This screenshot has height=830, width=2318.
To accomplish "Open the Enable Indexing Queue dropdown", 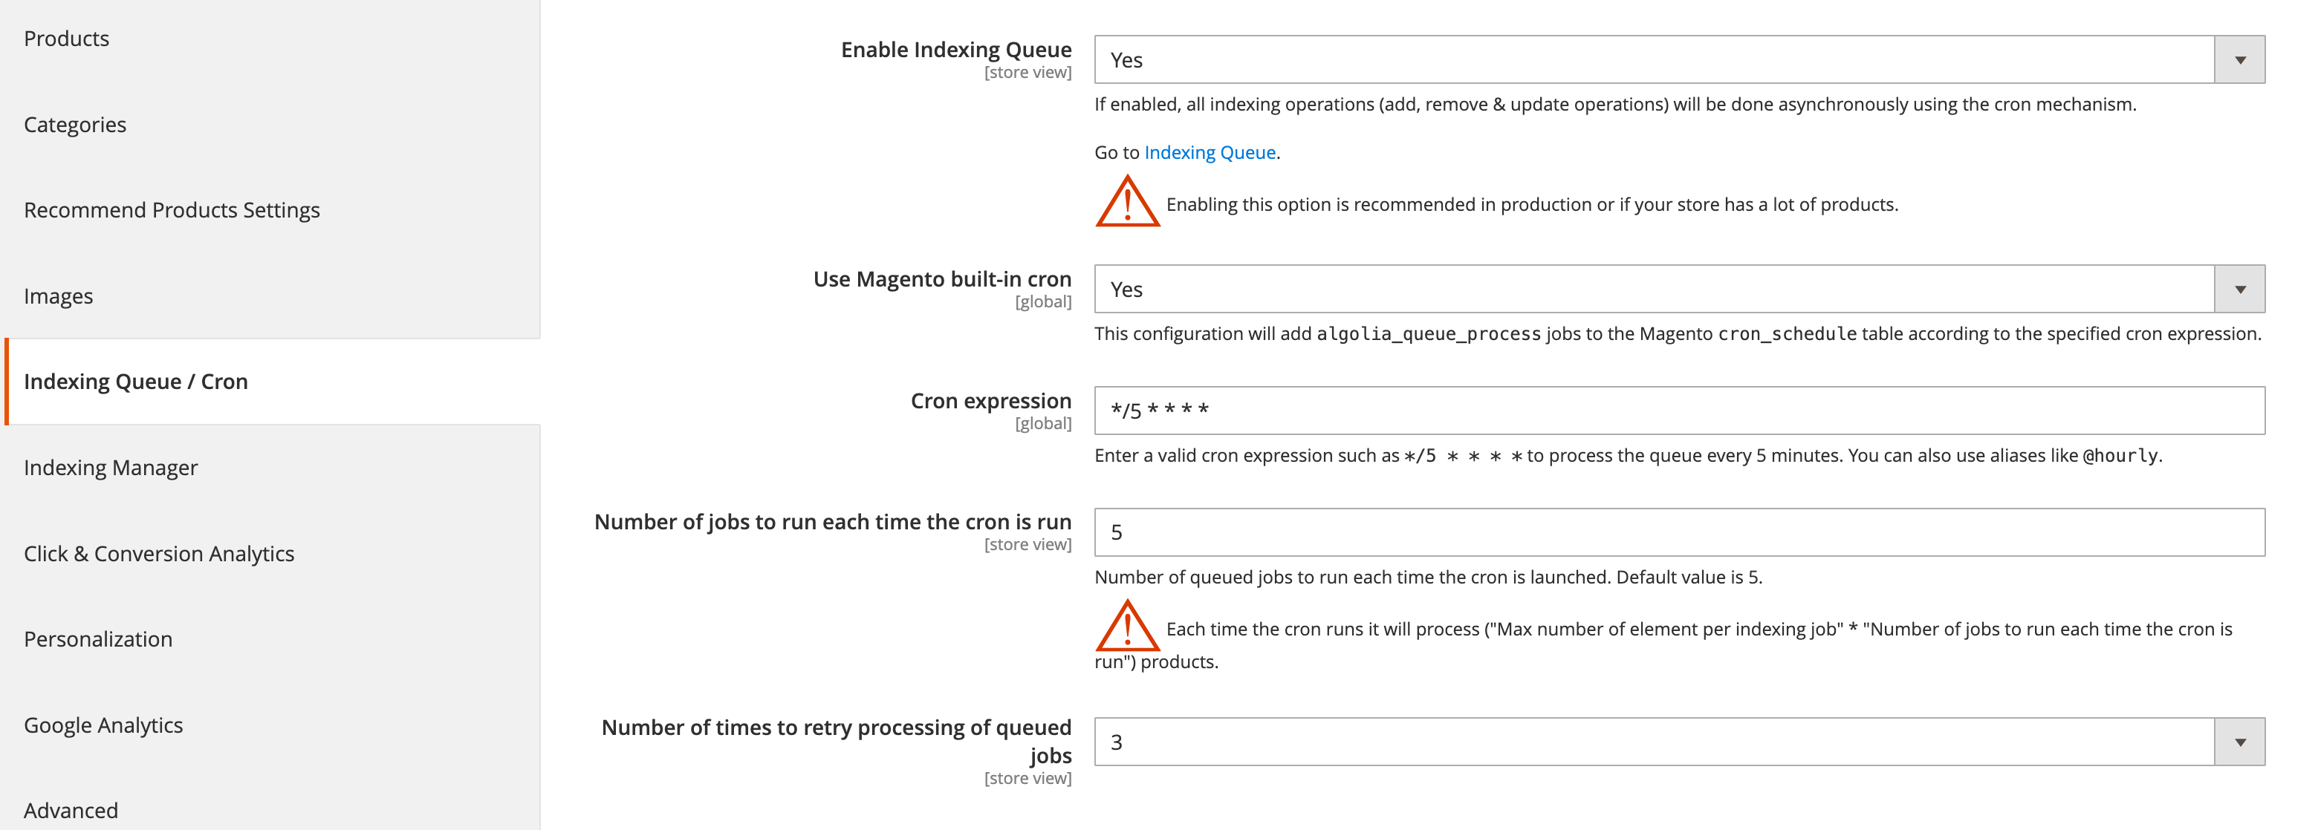I will point(2240,59).
